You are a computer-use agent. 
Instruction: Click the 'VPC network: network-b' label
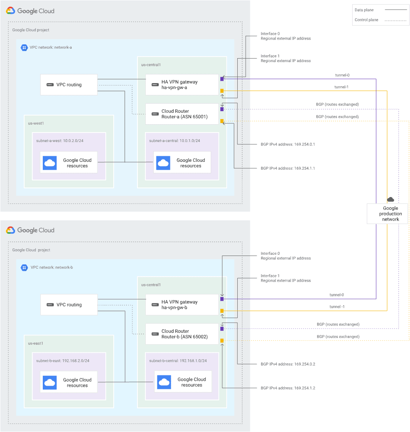[x=51, y=267]
